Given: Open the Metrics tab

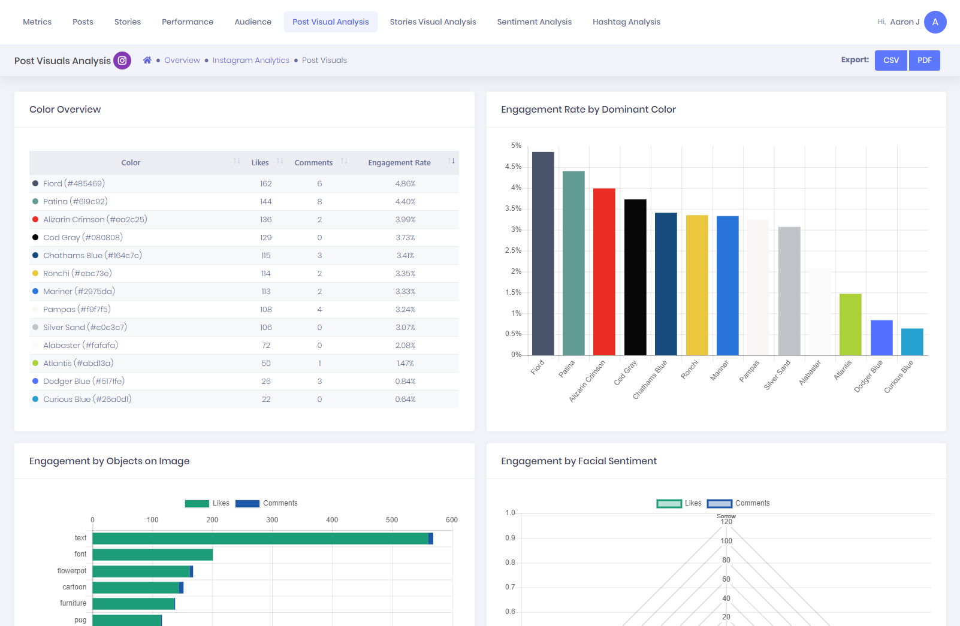Looking at the screenshot, I should point(37,22).
